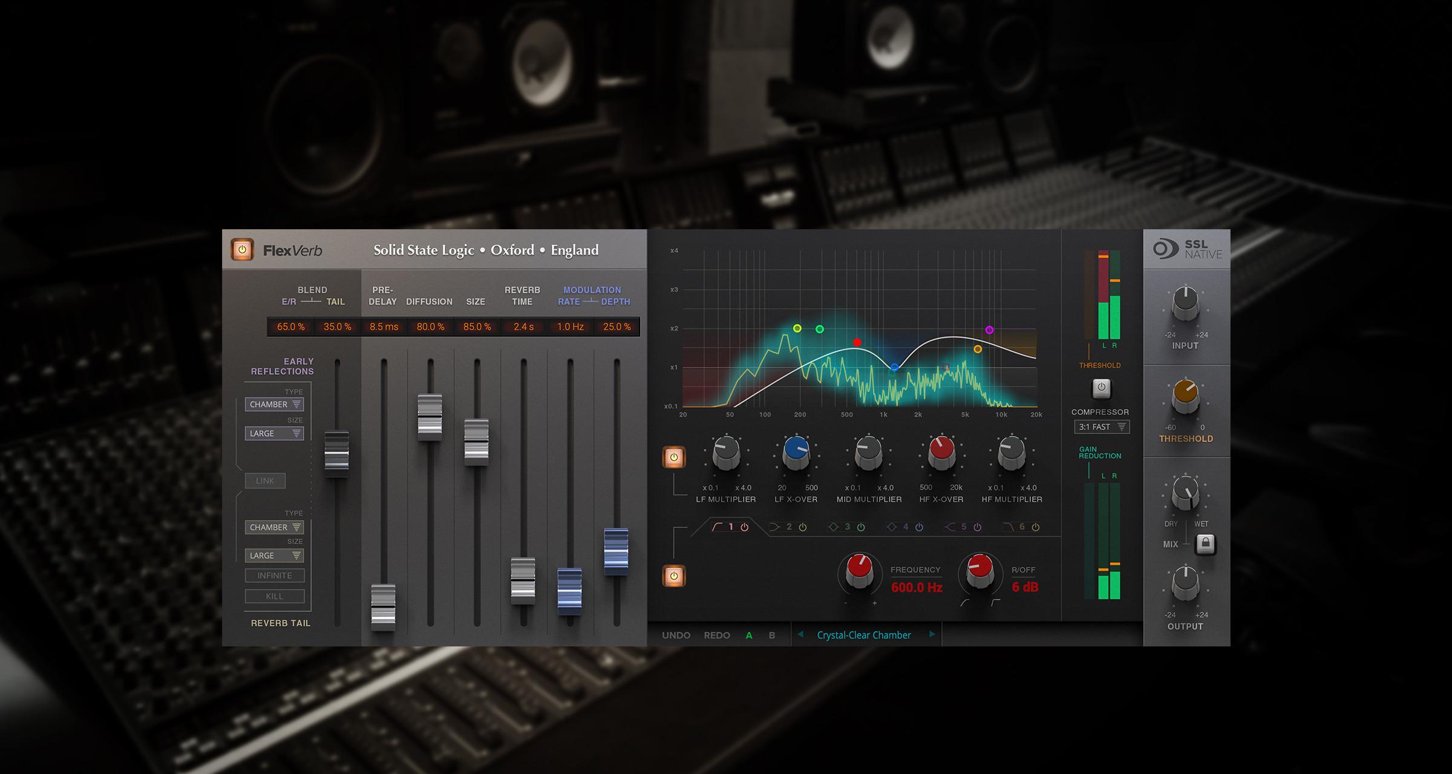1452x774 pixels.
Task: Click the 8.5 ms pre-delay value
Action: click(384, 327)
